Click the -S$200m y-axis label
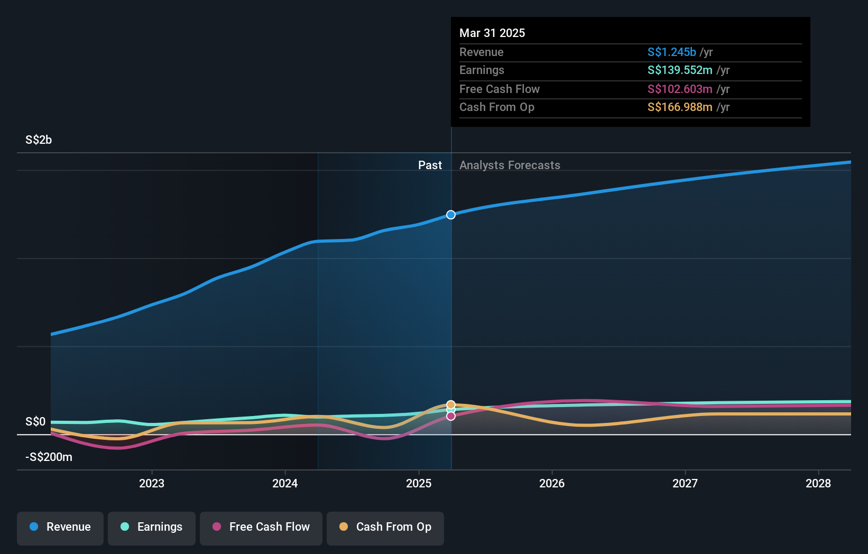This screenshot has height=554, width=868. click(x=49, y=457)
